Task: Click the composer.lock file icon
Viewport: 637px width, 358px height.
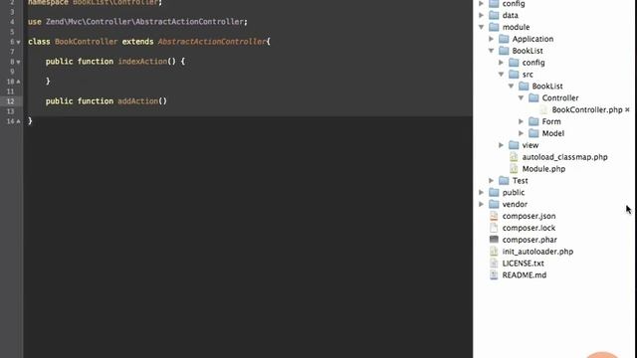Action: (x=494, y=228)
